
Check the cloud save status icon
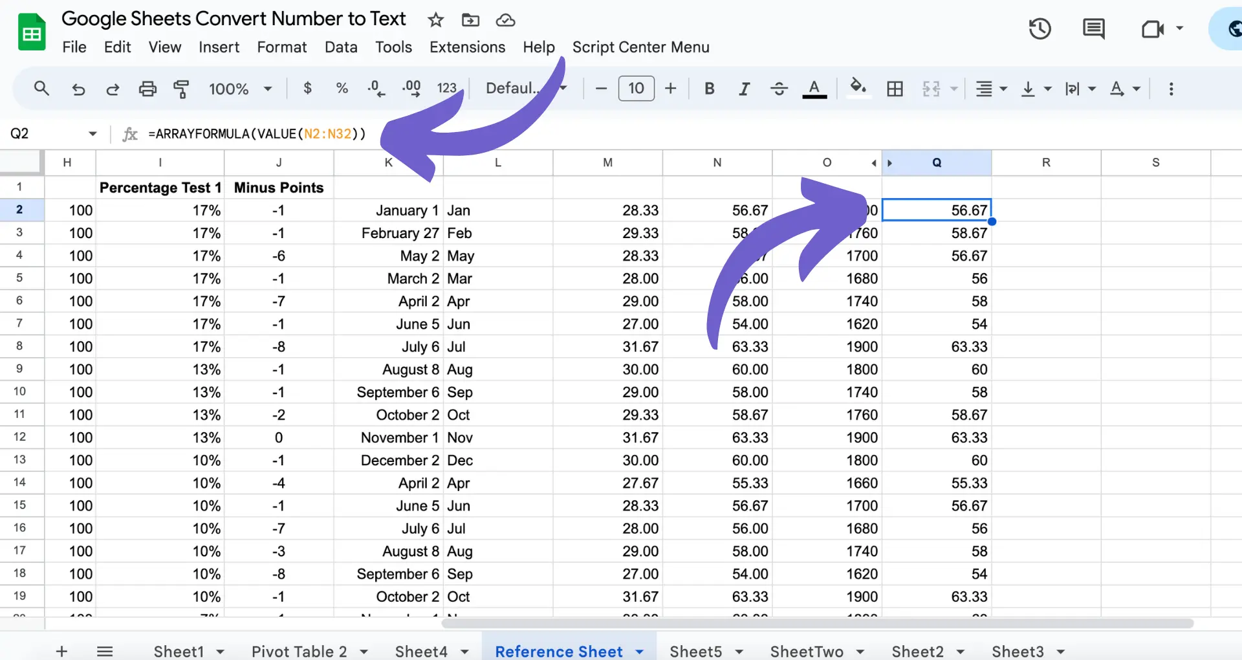pyautogui.click(x=505, y=20)
